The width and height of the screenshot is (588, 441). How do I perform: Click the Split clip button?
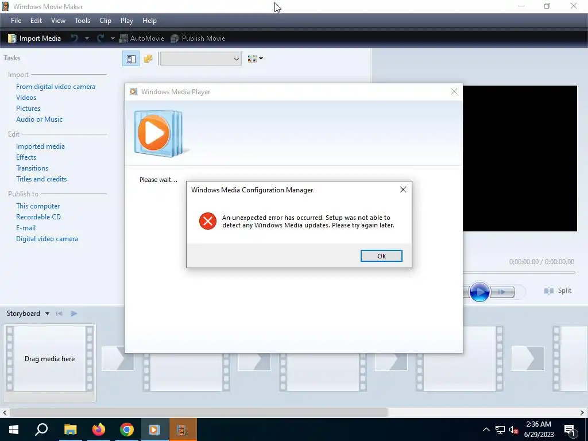coord(558,291)
